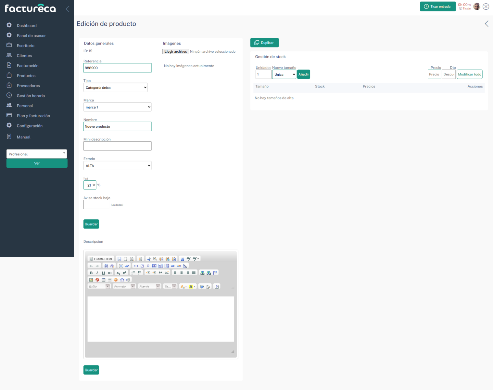Image resolution: width=493 pixels, height=390 pixels.
Task: Toggle bold formatting in the description editor
Action: point(91,273)
